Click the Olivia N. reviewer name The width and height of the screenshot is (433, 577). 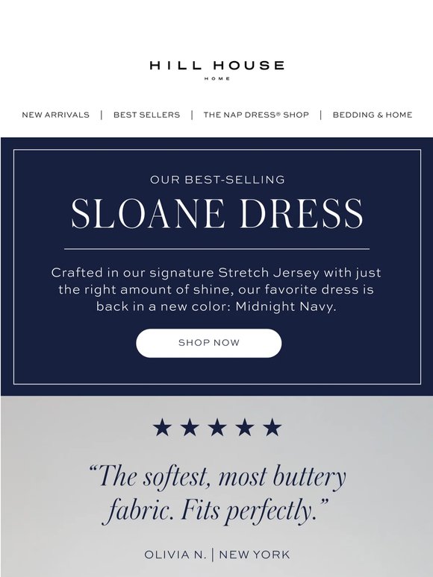pos(175,555)
